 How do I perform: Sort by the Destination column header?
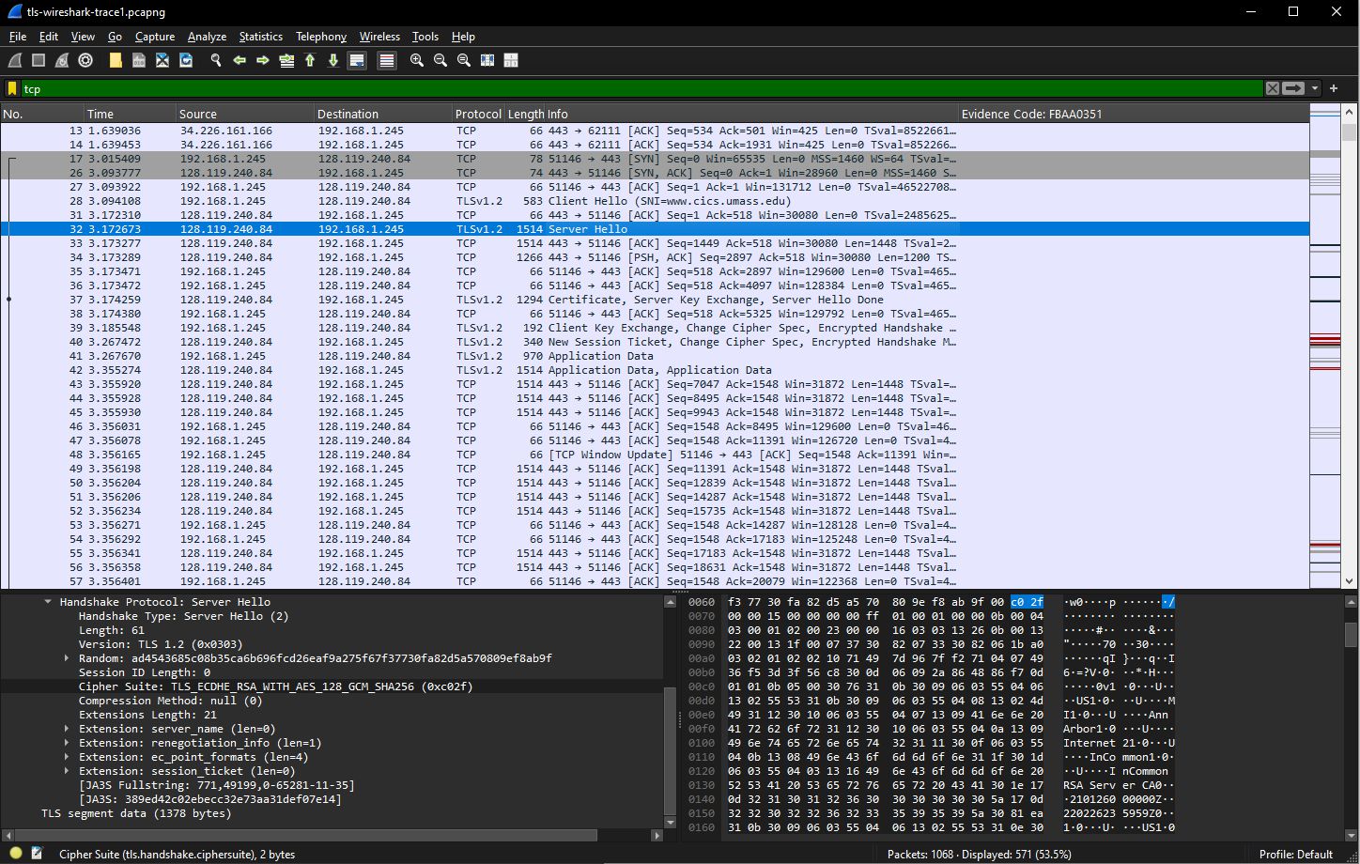click(x=383, y=114)
